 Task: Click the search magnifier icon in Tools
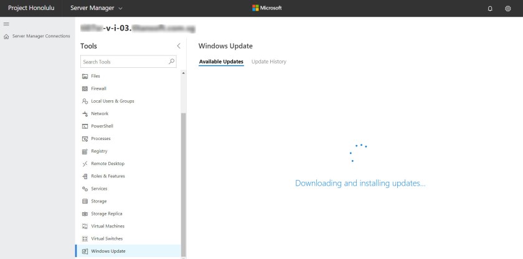(x=172, y=62)
